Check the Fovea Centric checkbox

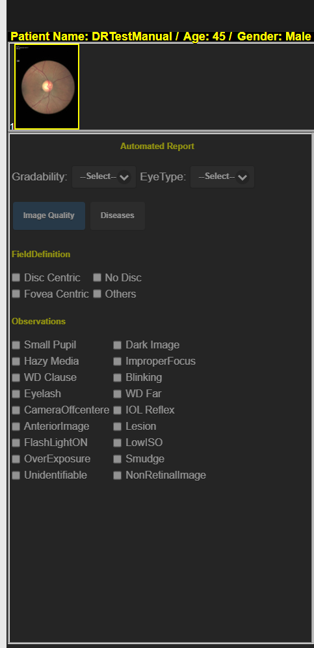(16, 294)
